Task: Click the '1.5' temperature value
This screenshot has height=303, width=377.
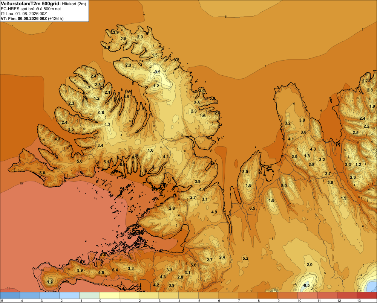Action: coord(155,55)
